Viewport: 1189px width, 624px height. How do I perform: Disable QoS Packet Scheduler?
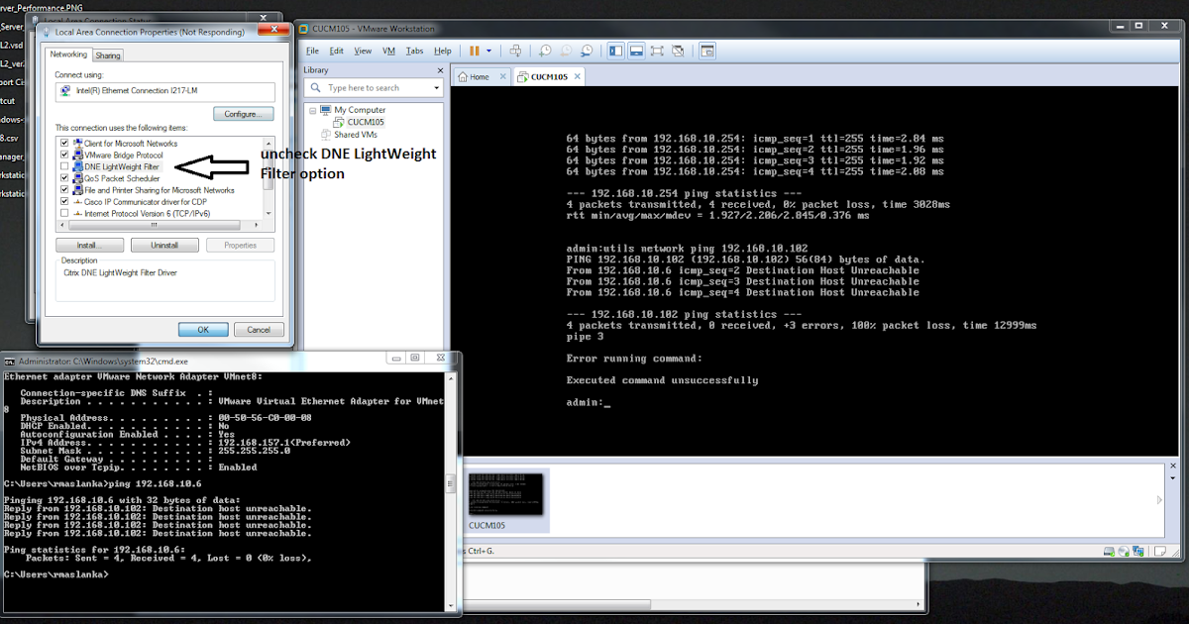(63, 177)
